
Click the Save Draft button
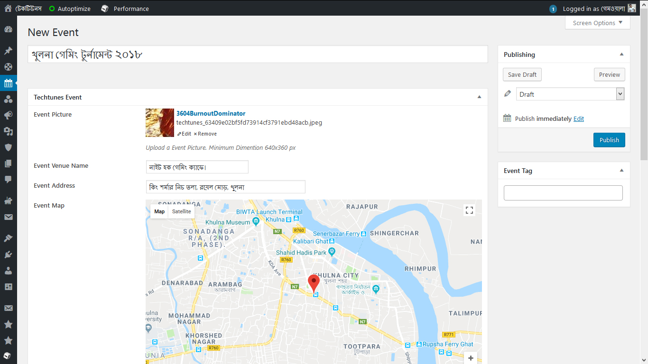click(522, 74)
